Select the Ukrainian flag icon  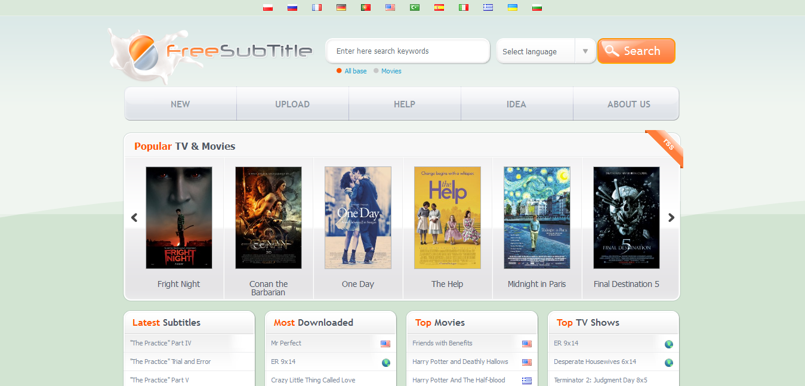pos(513,8)
